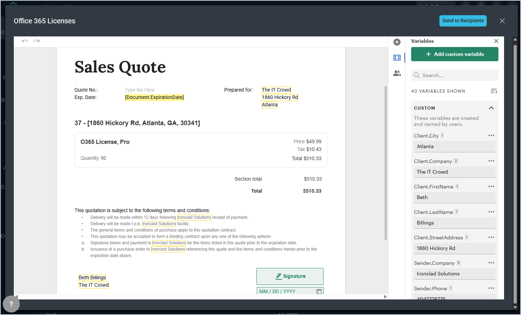
Task: Edit the Client.StreetAddress value 1860 Hickory Rd
Action: 455,249
